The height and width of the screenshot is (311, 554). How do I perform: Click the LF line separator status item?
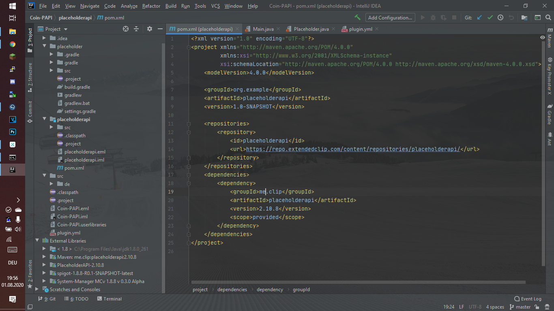(x=462, y=307)
